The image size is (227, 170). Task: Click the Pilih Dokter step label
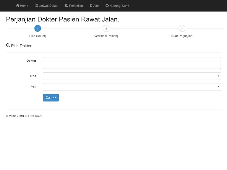point(38,36)
